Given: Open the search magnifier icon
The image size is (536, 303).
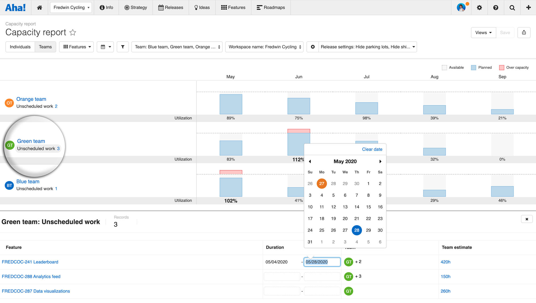Looking at the screenshot, I should [x=512, y=8].
